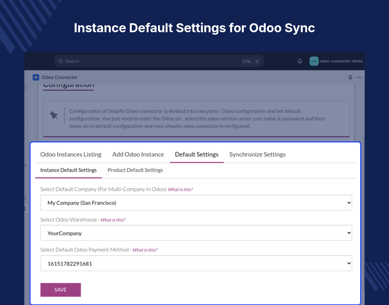Expand the Odoo Warehouse dropdown
389x305 pixels.
pyautogui.click(x=196, y=233)
